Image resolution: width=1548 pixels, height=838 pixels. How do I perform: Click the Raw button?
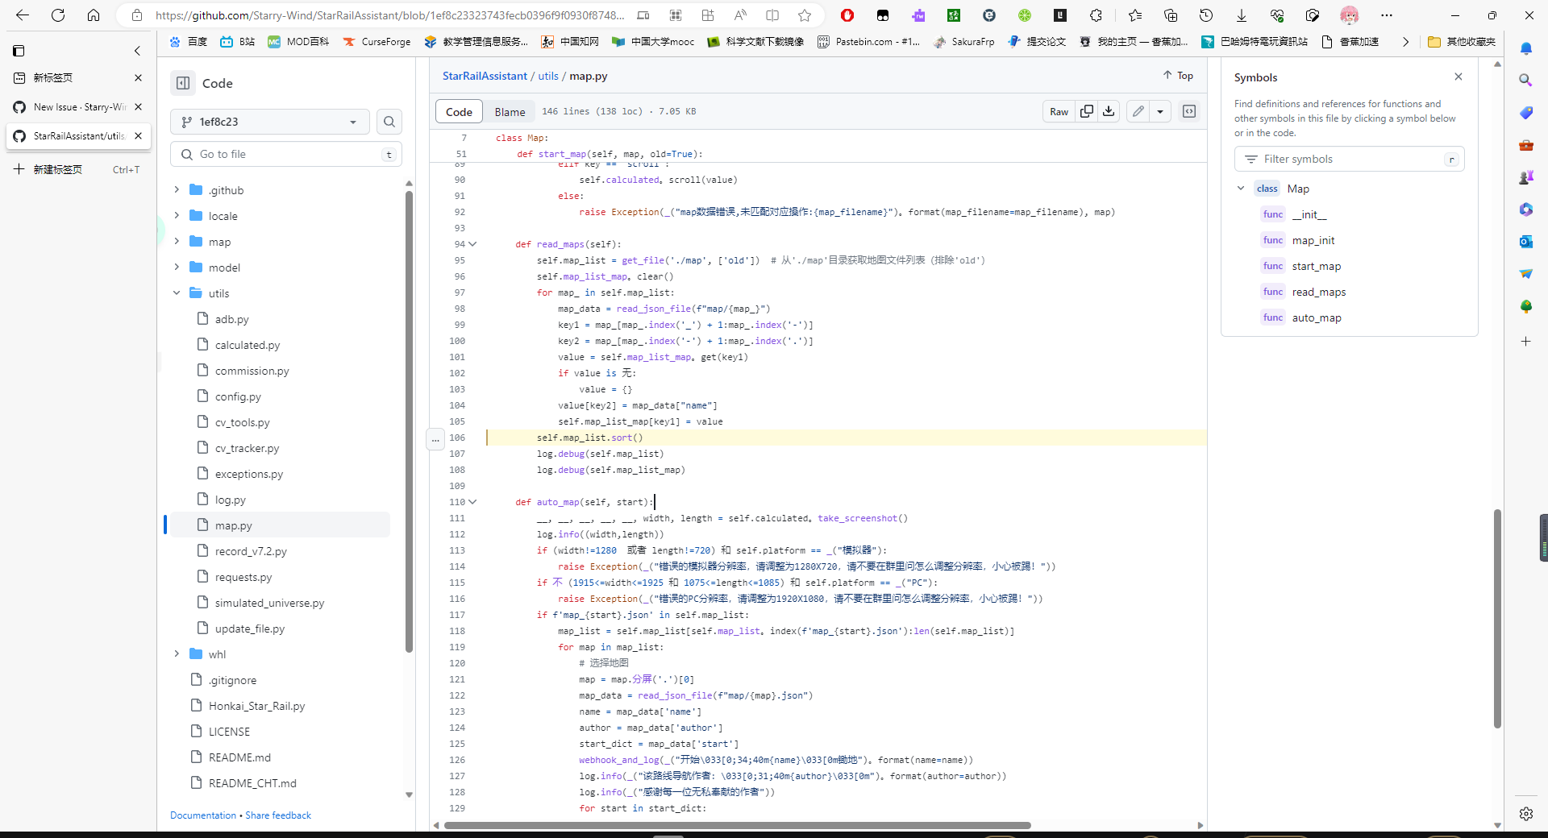(x=1059, y=111)
